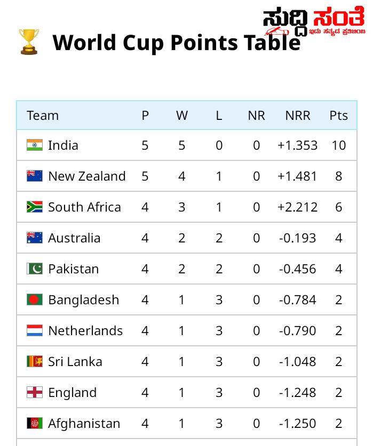The width and height of the screenshot is (373, 446).
Task: Click the Bangladesh flag icon
Action: pyautogui.click(x=35, y=299)
